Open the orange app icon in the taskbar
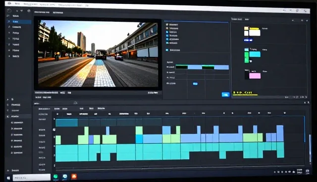This screenshot has width=317, height=182. pyautogui.click(x=74, y=177)
